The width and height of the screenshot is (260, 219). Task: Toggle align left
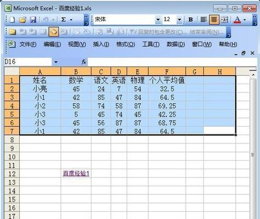(x=204, y=19)
